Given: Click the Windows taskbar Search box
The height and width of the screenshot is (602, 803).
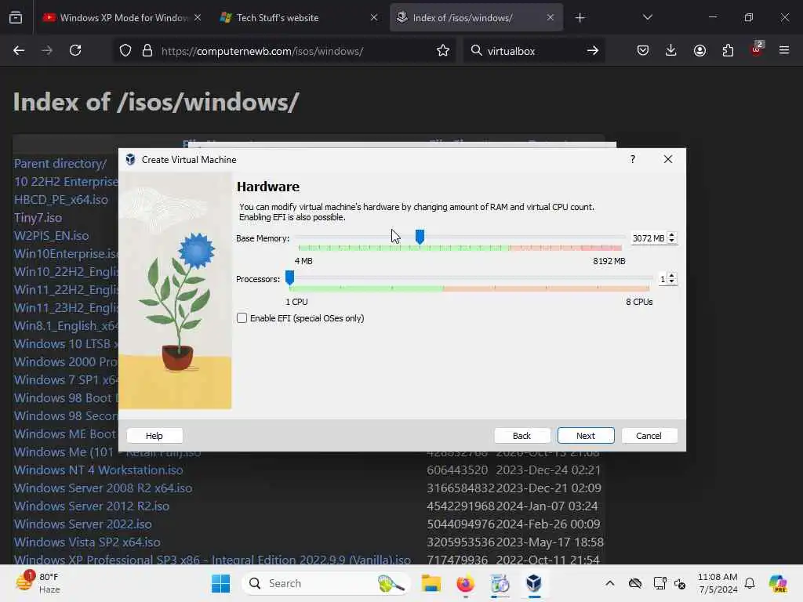Looking at the screenshot, I should (x=327, y=583).
